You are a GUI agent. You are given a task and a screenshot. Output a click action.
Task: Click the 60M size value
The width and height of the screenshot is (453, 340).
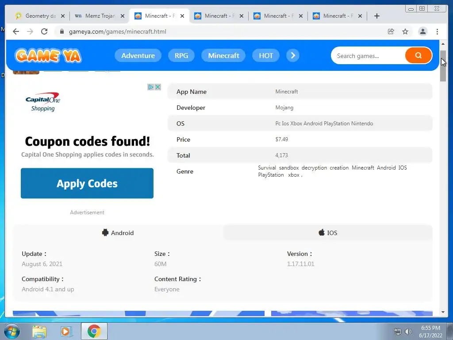tap(160, 264)
